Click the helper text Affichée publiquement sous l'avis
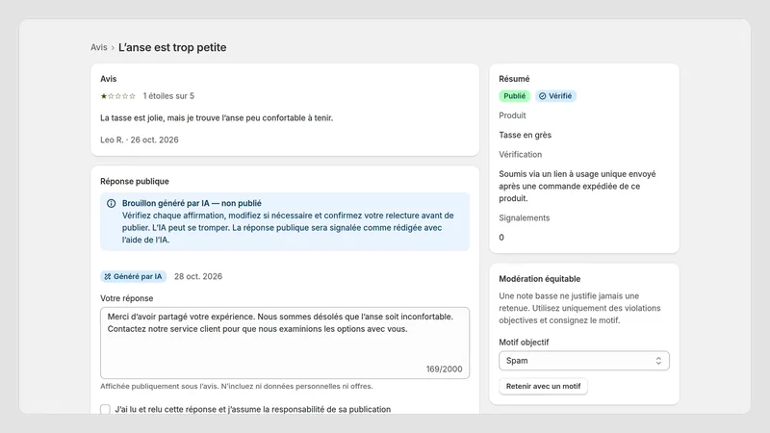 click(236, 387)
